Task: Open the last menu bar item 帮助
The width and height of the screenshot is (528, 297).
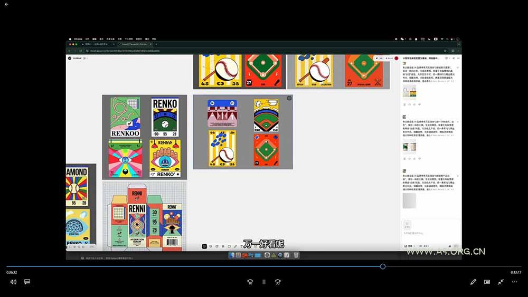Action: click(154, 39)
